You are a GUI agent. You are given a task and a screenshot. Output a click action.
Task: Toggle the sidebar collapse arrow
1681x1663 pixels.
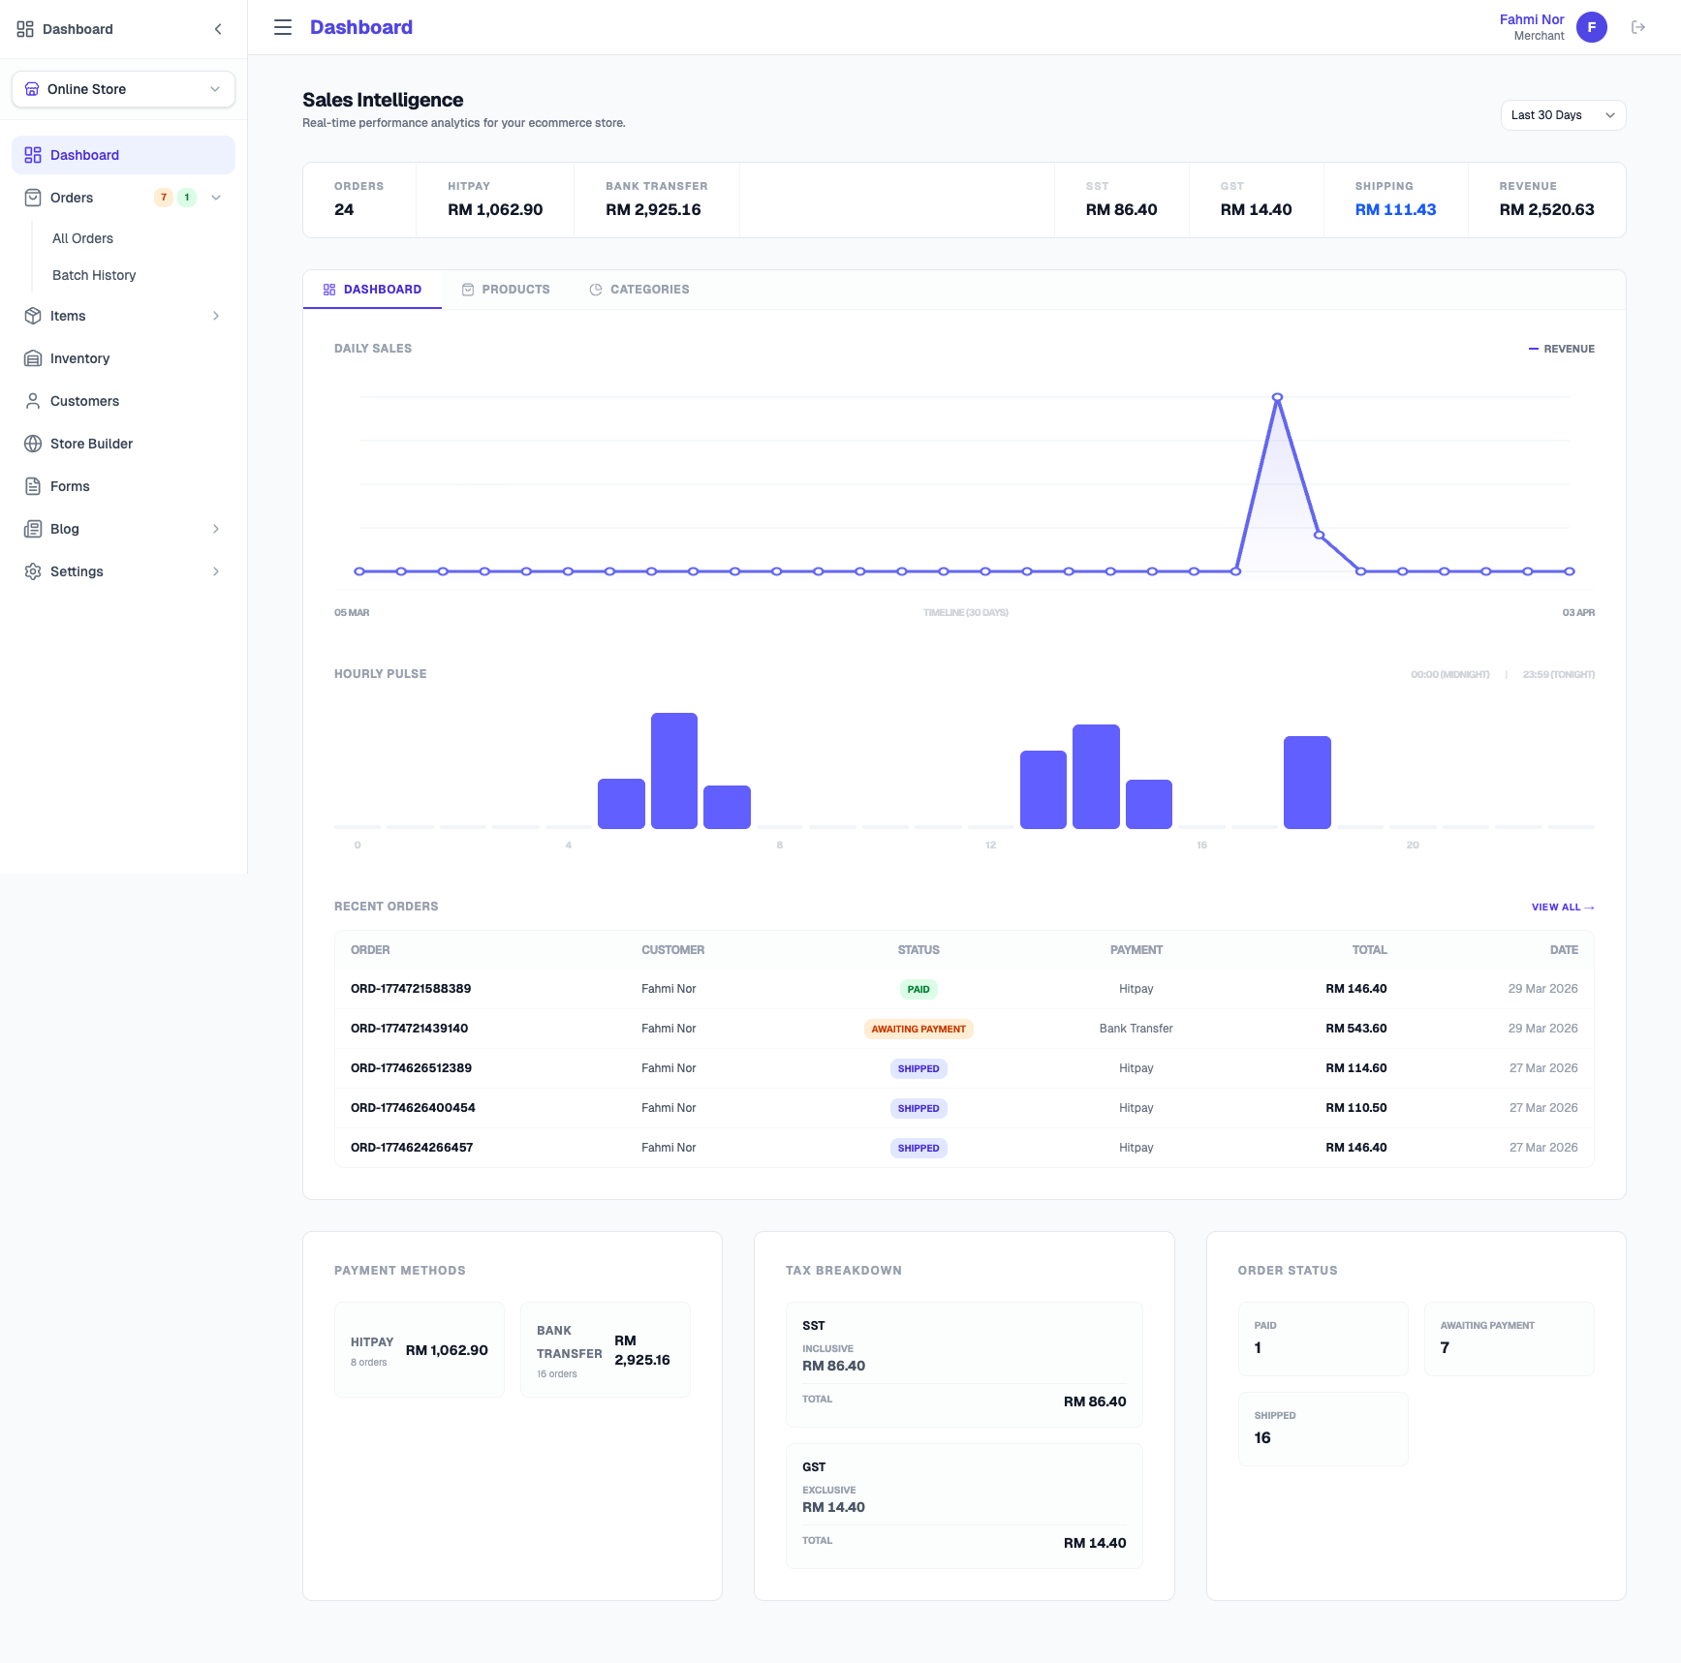(217, 28)
